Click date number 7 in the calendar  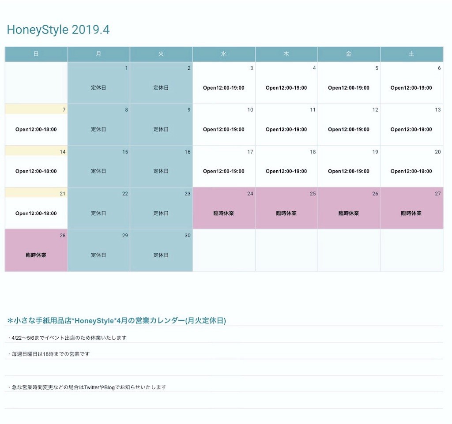[x=64, y=110]
